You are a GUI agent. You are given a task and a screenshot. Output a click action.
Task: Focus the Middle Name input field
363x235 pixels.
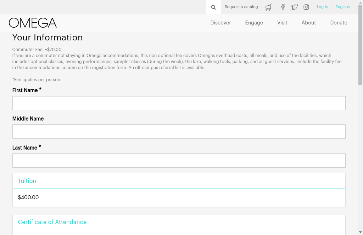click(179, 132)
